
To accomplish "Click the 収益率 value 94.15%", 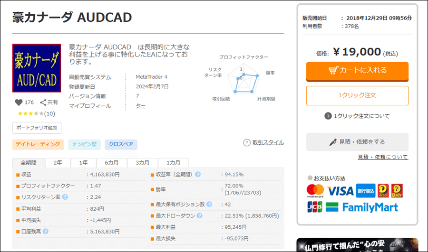I will pos(234,174).
